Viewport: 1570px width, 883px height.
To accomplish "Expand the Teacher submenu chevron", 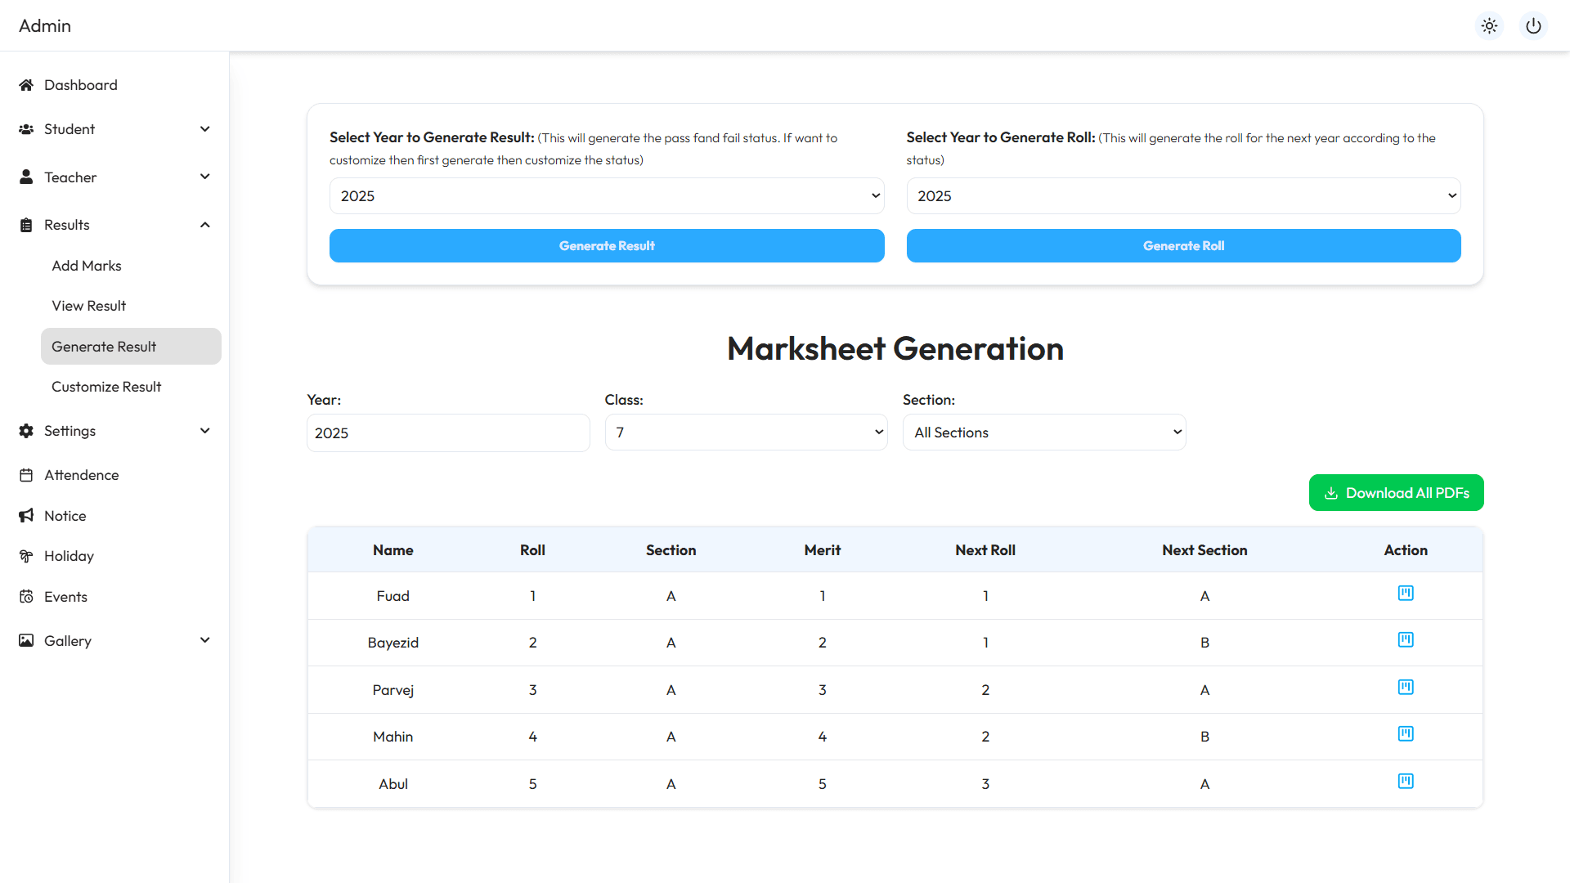I will tap(205, 177).
